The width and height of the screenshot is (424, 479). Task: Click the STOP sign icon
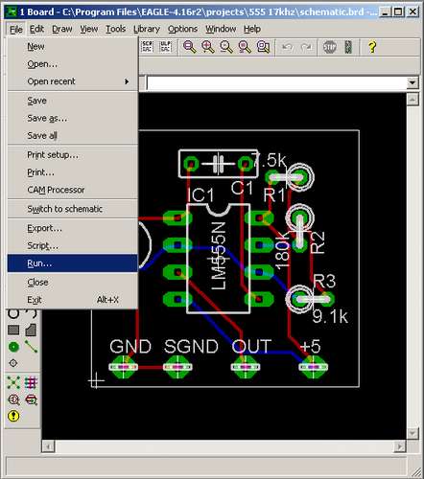[329, 47]
